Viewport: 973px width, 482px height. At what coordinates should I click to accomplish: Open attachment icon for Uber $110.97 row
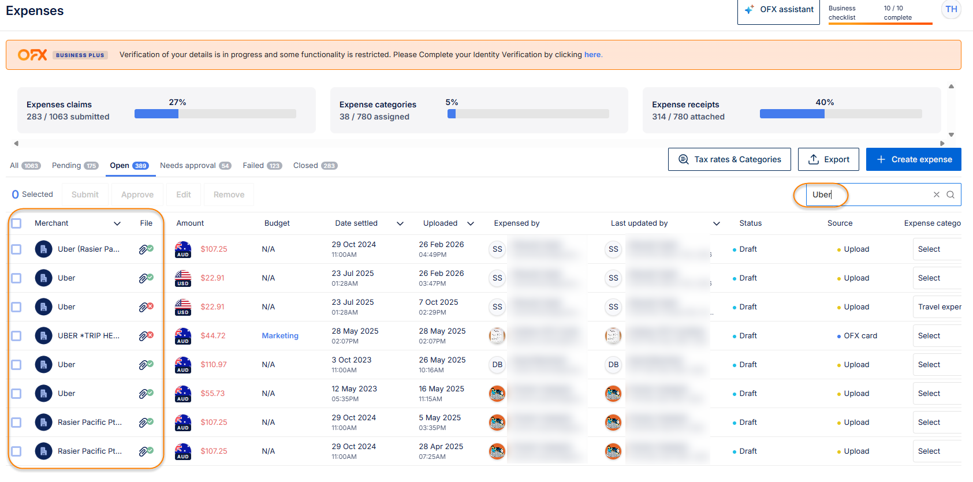click(x=146, y=365)
